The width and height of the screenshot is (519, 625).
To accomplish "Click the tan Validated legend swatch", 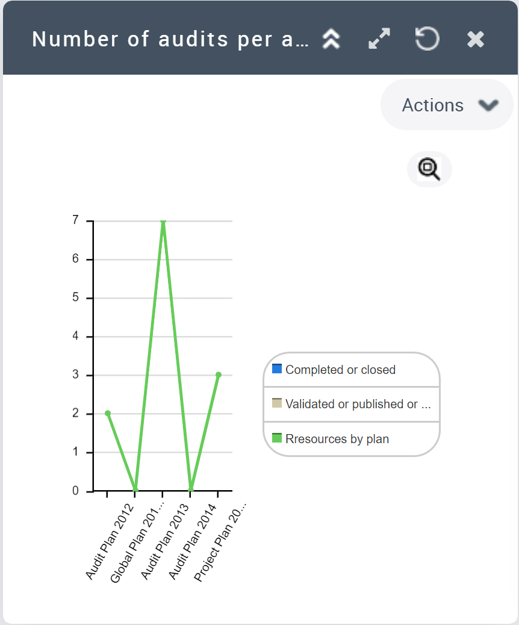I will 277,403.
